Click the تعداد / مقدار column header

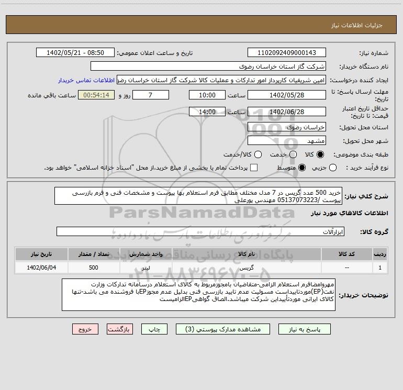pyautogui.click(x=94, y=254)
